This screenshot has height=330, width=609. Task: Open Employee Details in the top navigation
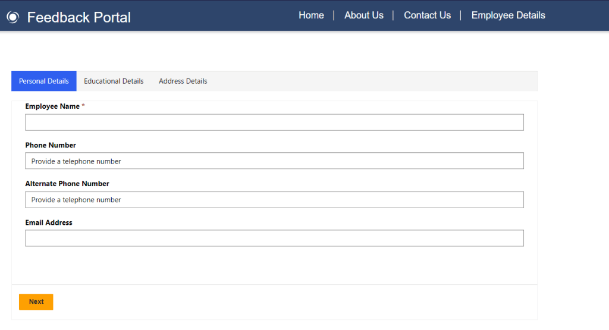click(x=508, y=15)
